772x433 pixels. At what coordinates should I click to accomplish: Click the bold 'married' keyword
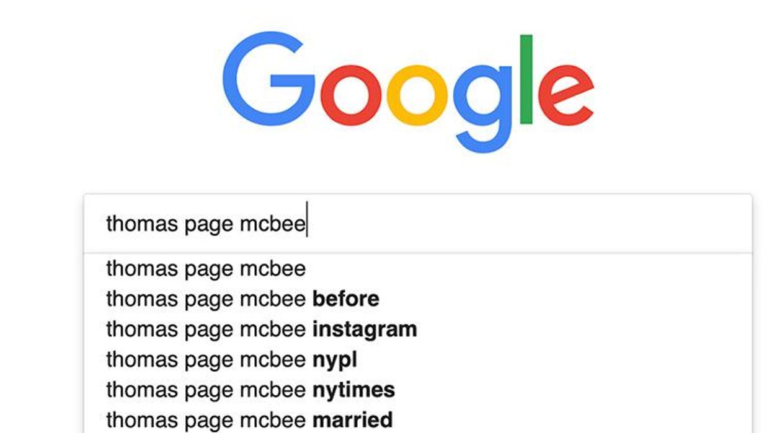coord(353,419)
